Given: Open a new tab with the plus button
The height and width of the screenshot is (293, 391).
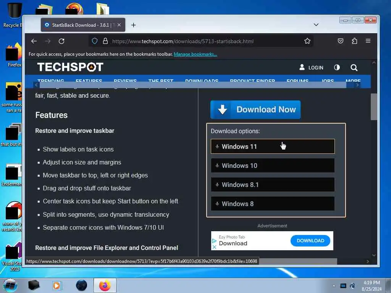Looking at the screenshot, I should tap(133, 25).
